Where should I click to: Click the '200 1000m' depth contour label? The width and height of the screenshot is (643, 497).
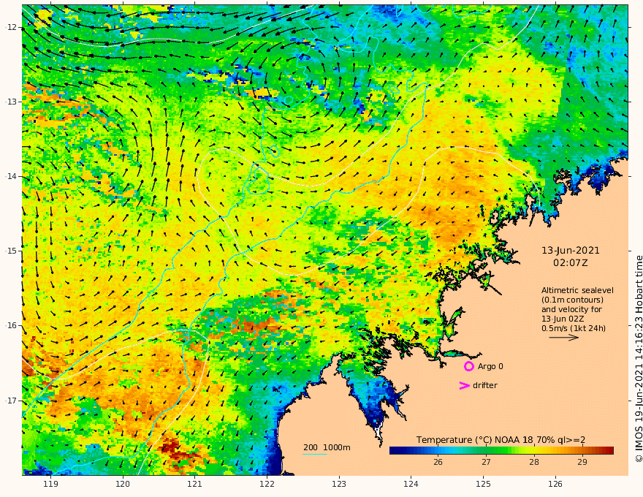[x=327, y=447]
